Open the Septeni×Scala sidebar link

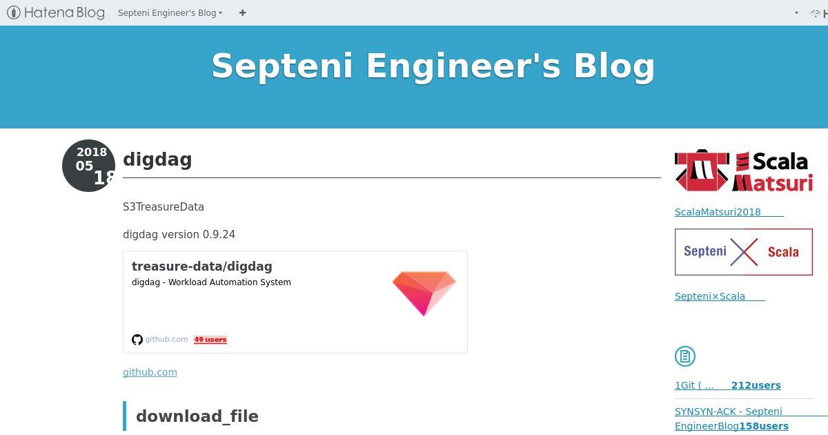720,296
